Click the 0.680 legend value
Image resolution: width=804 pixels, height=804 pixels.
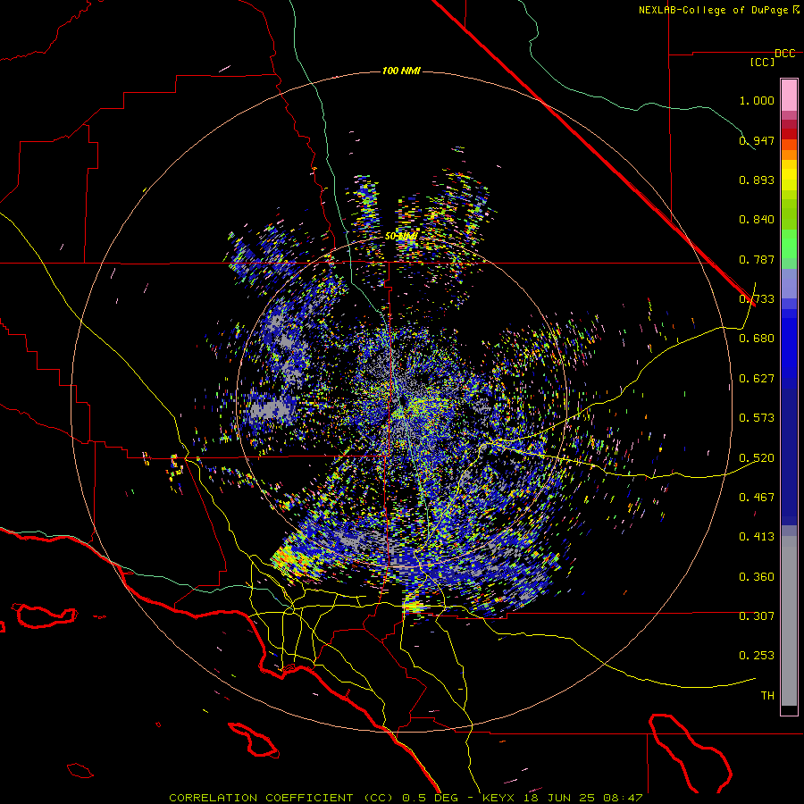(757, 339)
